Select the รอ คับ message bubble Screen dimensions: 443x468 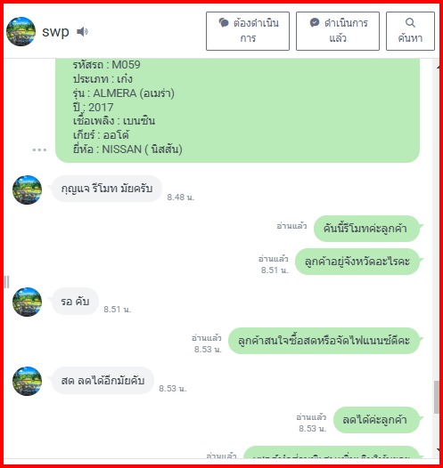(x=75, y=301)
